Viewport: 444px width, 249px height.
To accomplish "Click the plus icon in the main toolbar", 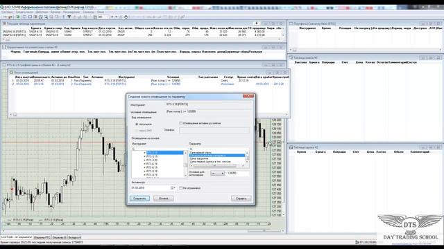I will 112,17.
